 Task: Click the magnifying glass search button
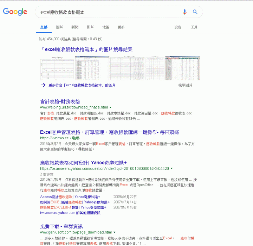[x=195, y=12]
